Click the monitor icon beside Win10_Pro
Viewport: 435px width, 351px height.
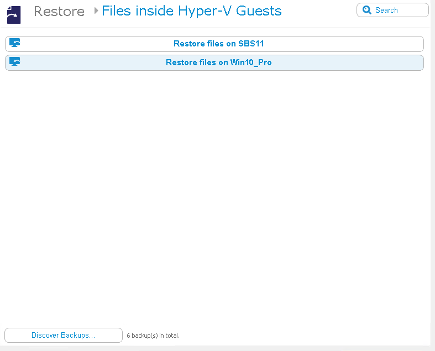tap(15, 62)
